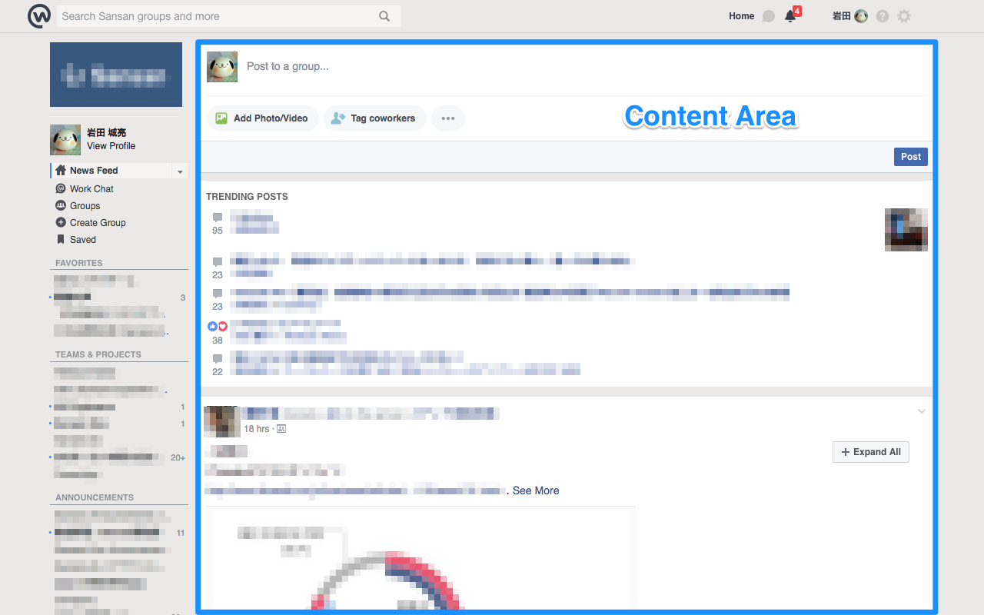984x615 pixels.
Task: Click the Create Group plus icon
Action: pyautogui.click(x=61, y=222)
